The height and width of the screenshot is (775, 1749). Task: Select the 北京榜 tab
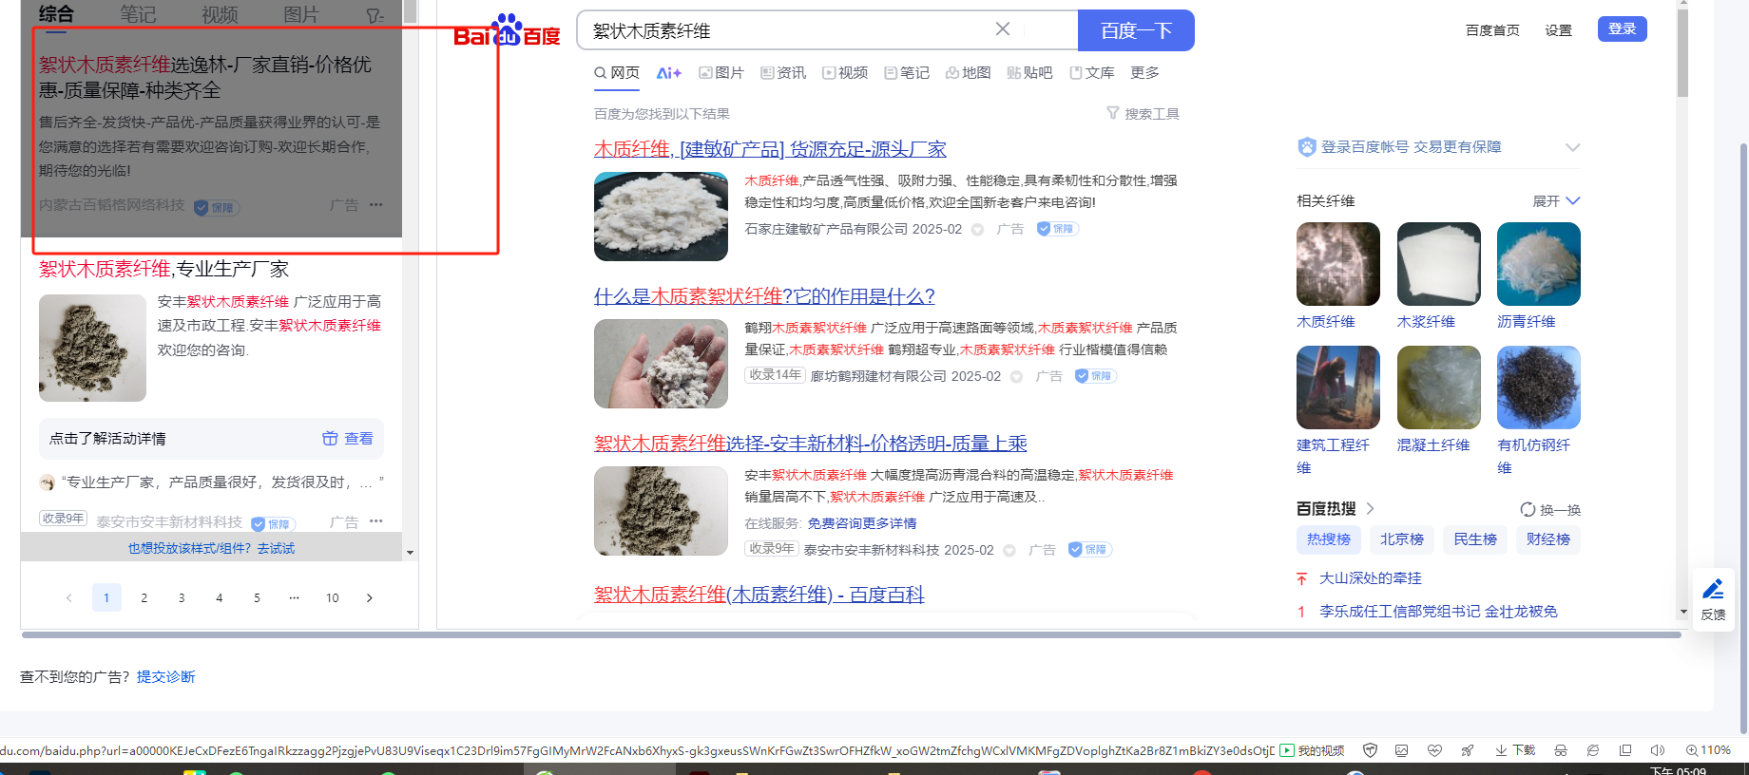point(1402,539)
